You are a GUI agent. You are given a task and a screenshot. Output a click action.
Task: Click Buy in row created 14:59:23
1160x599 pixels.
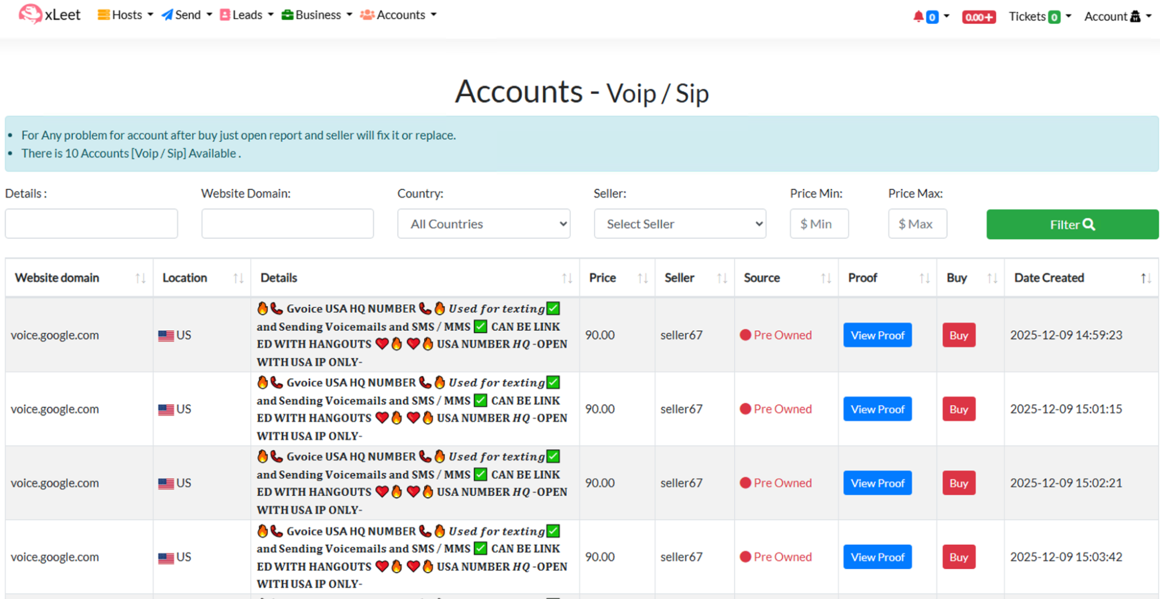[x=959, y=335]
